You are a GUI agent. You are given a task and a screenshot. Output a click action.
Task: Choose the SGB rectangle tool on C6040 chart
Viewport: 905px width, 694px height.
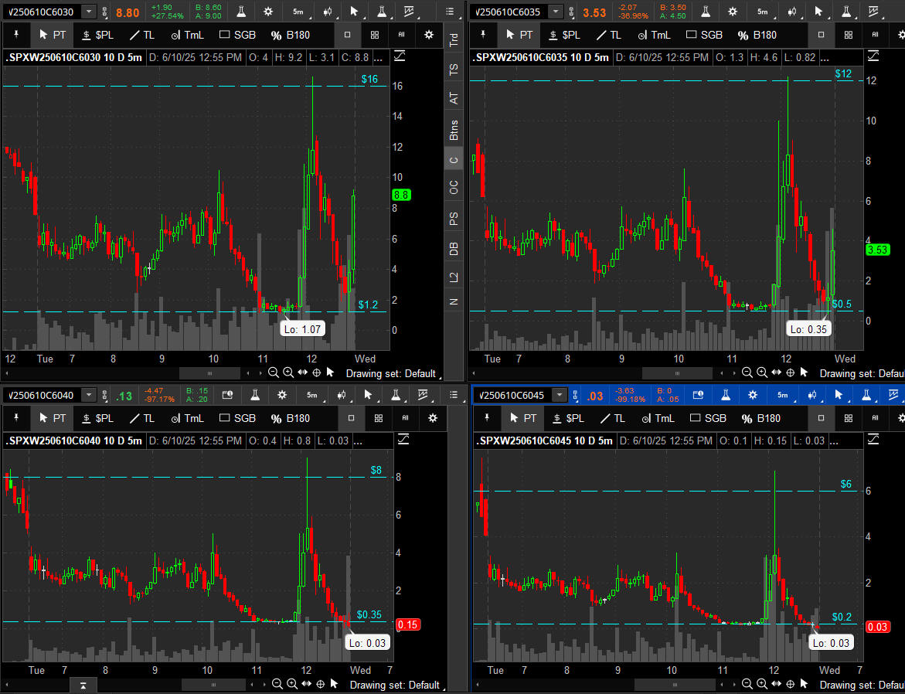pos(237,418)
